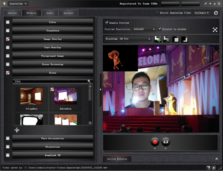This screenshot has width=223, height=171.
Task: Click the fullscreen preview icon
Action: 215,30
